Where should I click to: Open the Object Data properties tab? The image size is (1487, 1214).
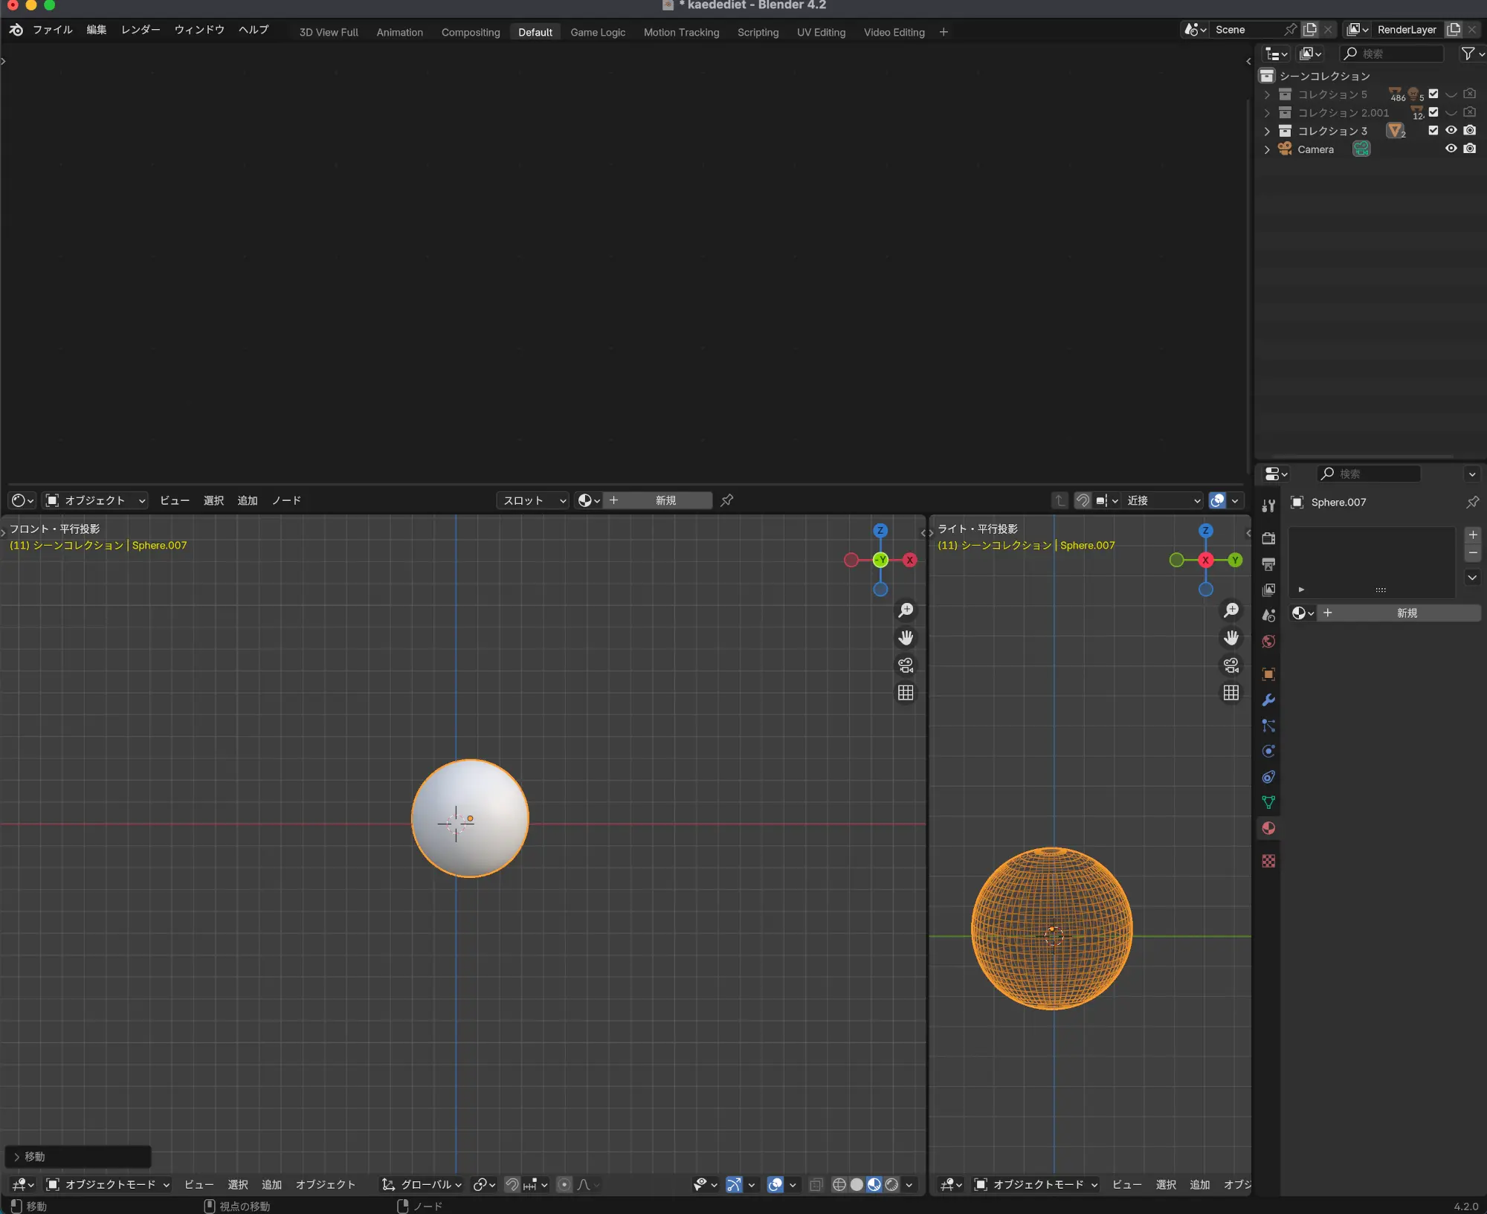click(x=1268, y=802)
